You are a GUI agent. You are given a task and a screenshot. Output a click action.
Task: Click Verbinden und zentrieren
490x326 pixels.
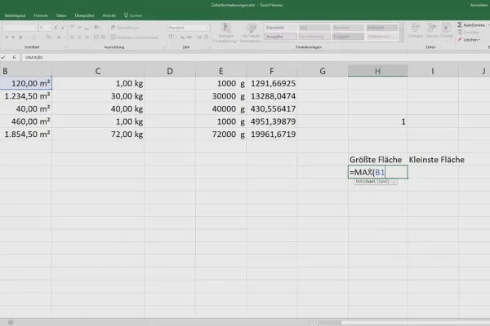coord(135,37)
